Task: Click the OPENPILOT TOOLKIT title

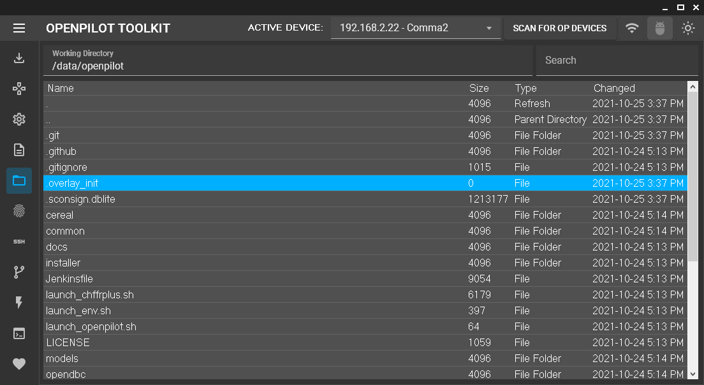Action: tap(108, 28)
